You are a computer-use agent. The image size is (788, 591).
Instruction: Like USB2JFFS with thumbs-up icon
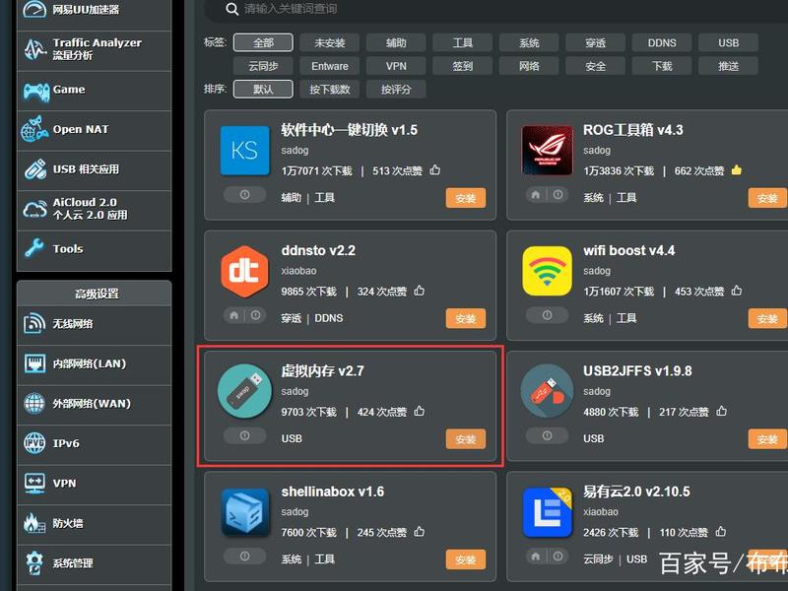click(721, 411)
